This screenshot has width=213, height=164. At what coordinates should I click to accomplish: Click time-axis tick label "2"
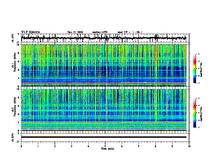click(55, 146)
